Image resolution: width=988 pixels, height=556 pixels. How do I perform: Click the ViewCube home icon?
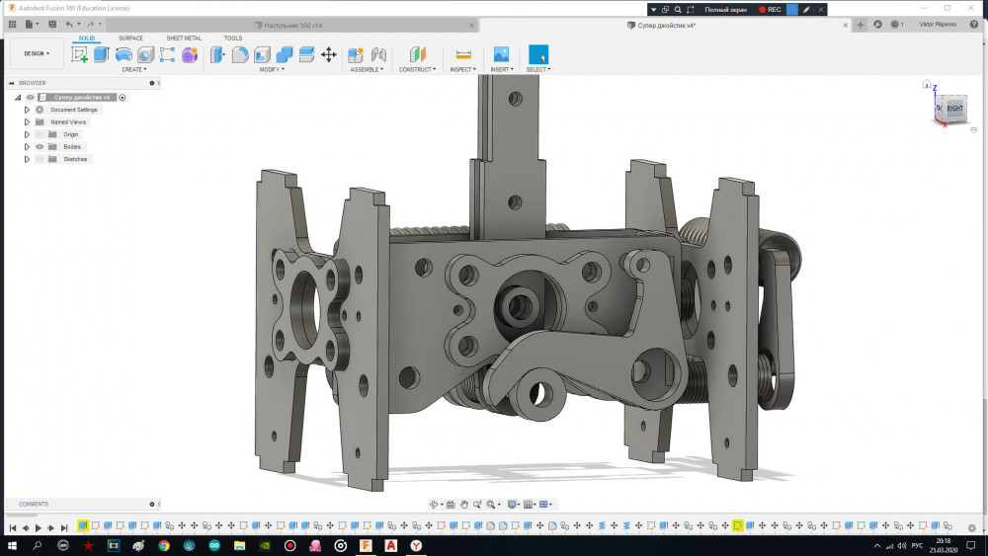(x=926, y=85)
